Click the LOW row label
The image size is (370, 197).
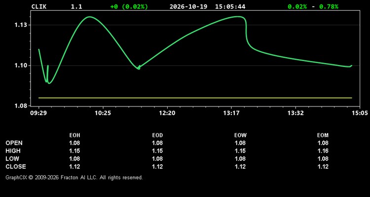(x=12, y=159)
